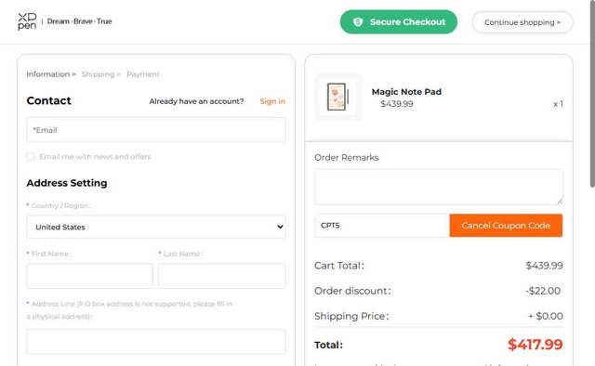
Task: Click the Secure Checkout button
Action: (x=399, y=22)
